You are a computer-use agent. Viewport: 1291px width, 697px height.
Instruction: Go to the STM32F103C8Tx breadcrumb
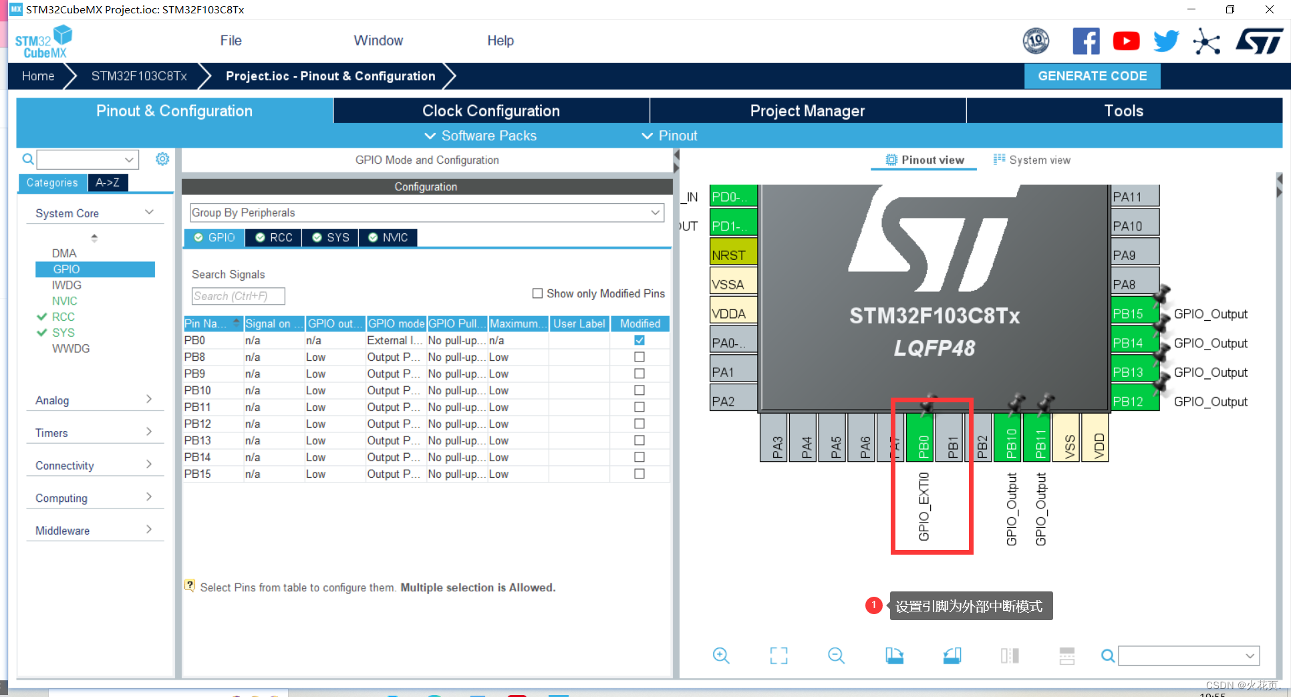[x=139, y=76]
